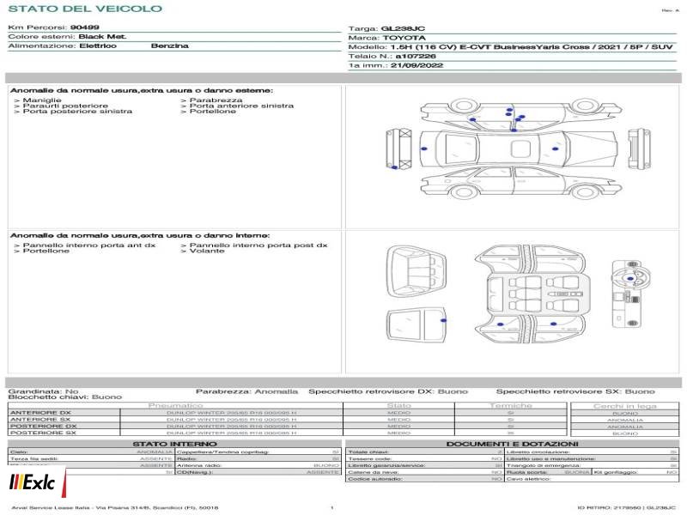Click the DOCUMENTI E DOTAZIONI section header
687x515 pixels.
(512, 444)
